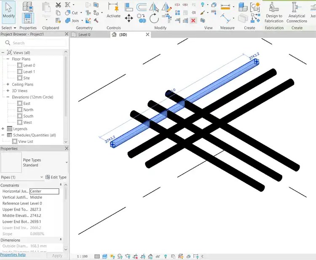The image size is (316, 260).
Task: Select the Offset tool icon
Action: (x=142, y=7)
